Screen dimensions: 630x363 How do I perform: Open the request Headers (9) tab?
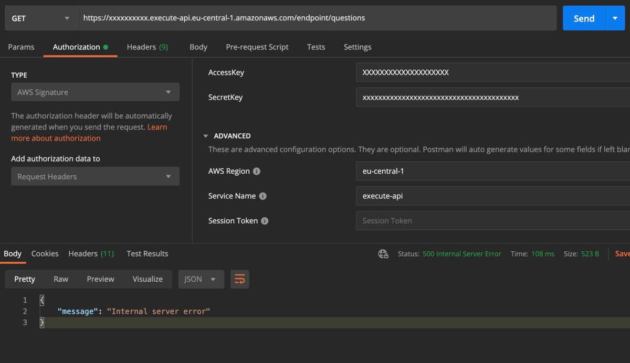coord(148,47)
